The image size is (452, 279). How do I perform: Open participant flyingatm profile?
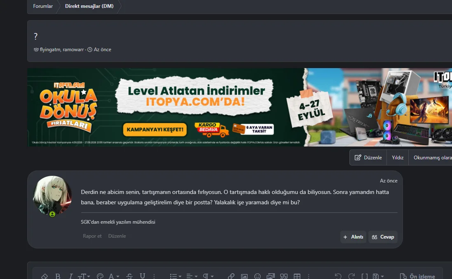[x=50, y=50]
